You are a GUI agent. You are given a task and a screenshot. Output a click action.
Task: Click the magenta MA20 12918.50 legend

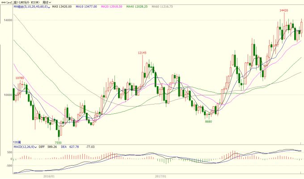coord(112,7)
